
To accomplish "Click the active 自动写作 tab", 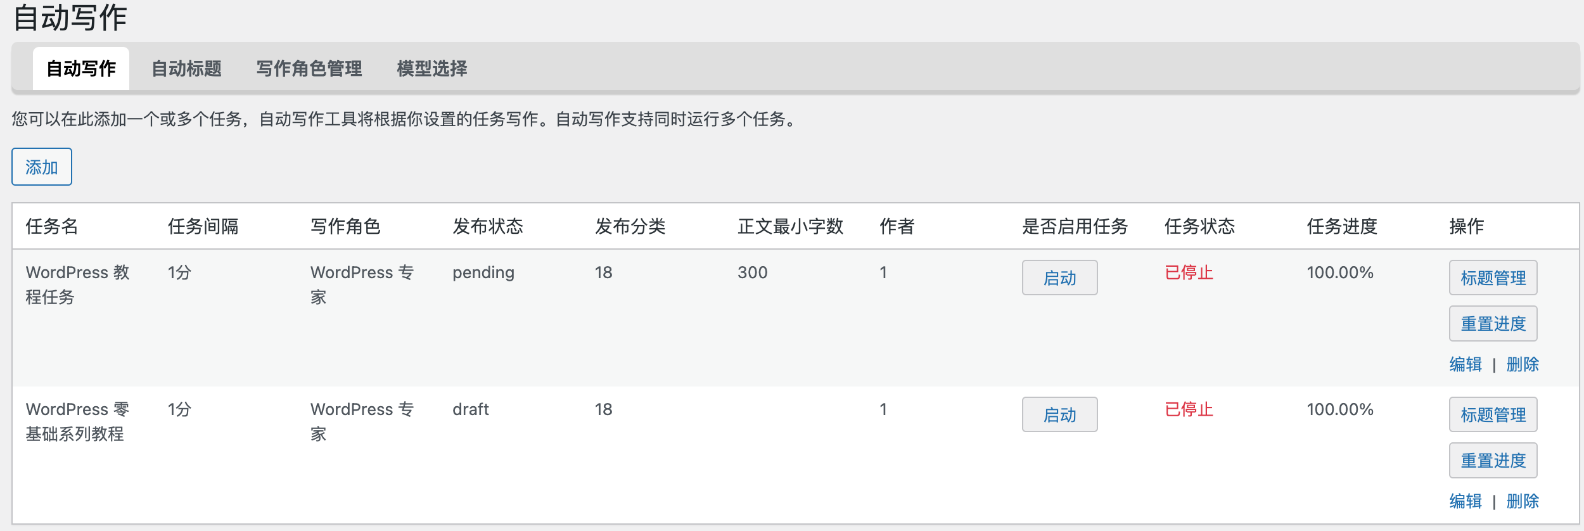I will [x=81, y=68].
